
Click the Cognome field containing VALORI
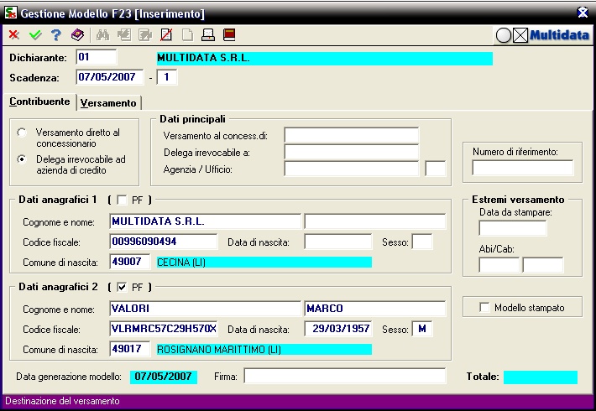[206, 309]
